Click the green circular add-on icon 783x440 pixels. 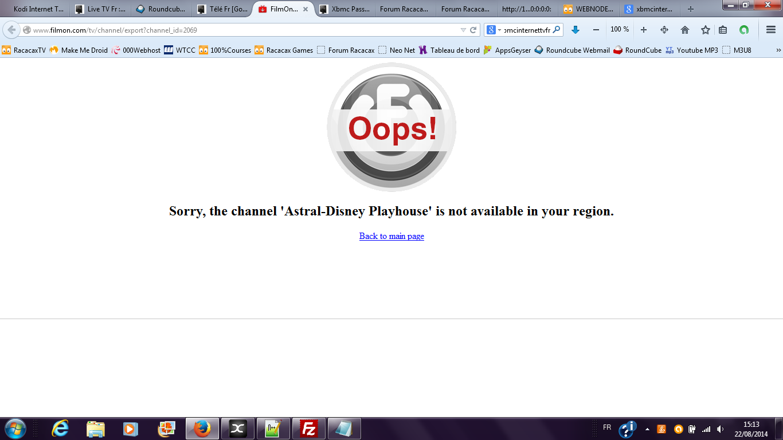click(744, 30)
